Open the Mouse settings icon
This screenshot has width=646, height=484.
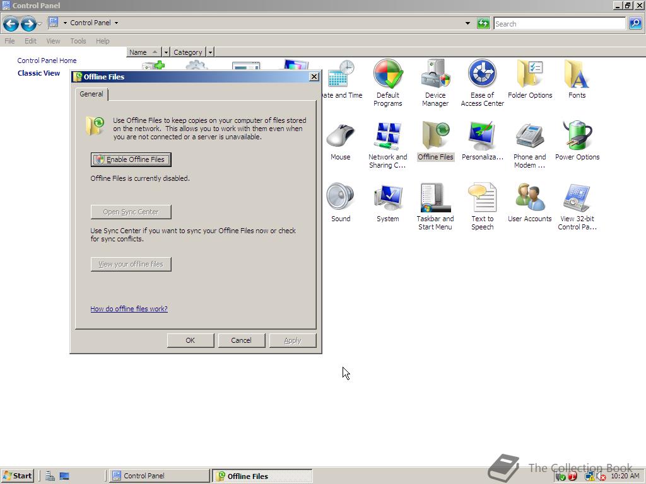click(x=340, y=141)
